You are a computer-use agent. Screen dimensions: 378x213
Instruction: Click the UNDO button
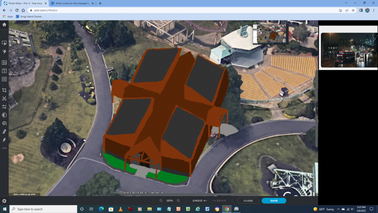(199, 201)
